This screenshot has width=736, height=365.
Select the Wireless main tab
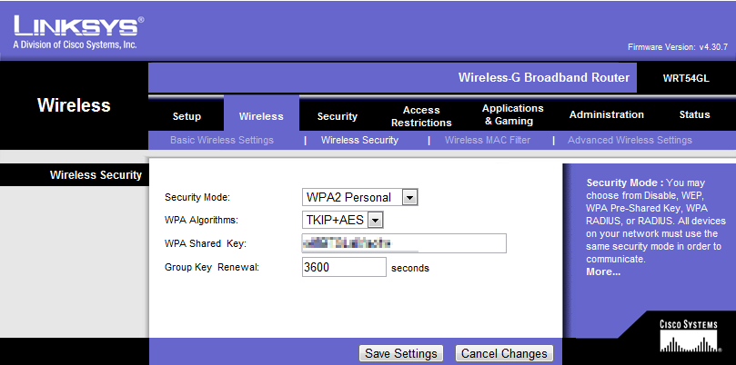click(261, 116)
